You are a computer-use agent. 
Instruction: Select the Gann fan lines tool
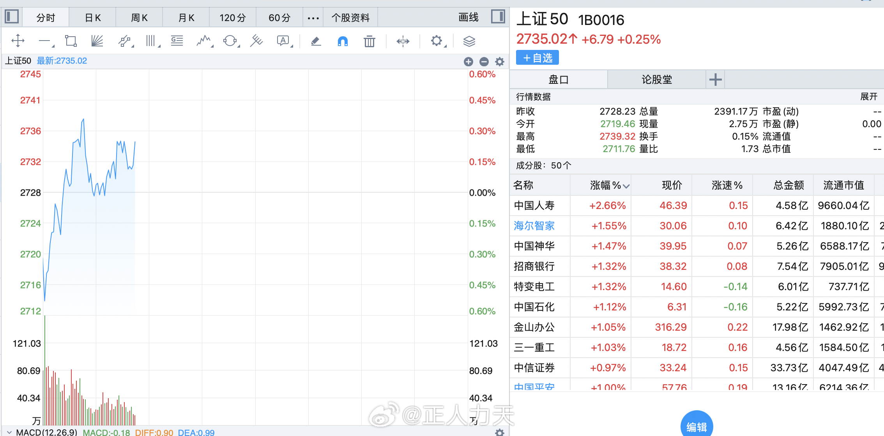(97, 41)
